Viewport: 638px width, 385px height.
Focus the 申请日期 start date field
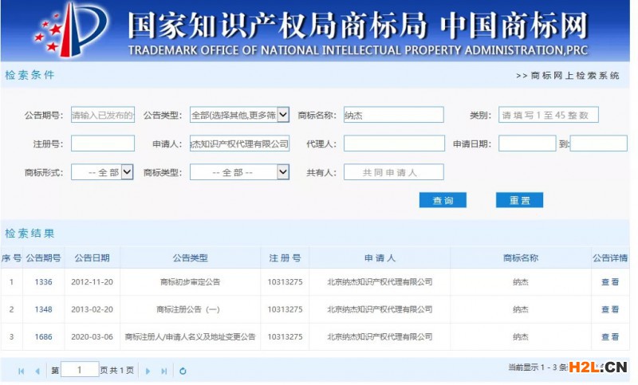click(x=527, y=143)
